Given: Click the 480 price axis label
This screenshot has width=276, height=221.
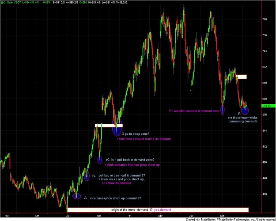Looking at the screenshot, I should [x=265, y=162].
